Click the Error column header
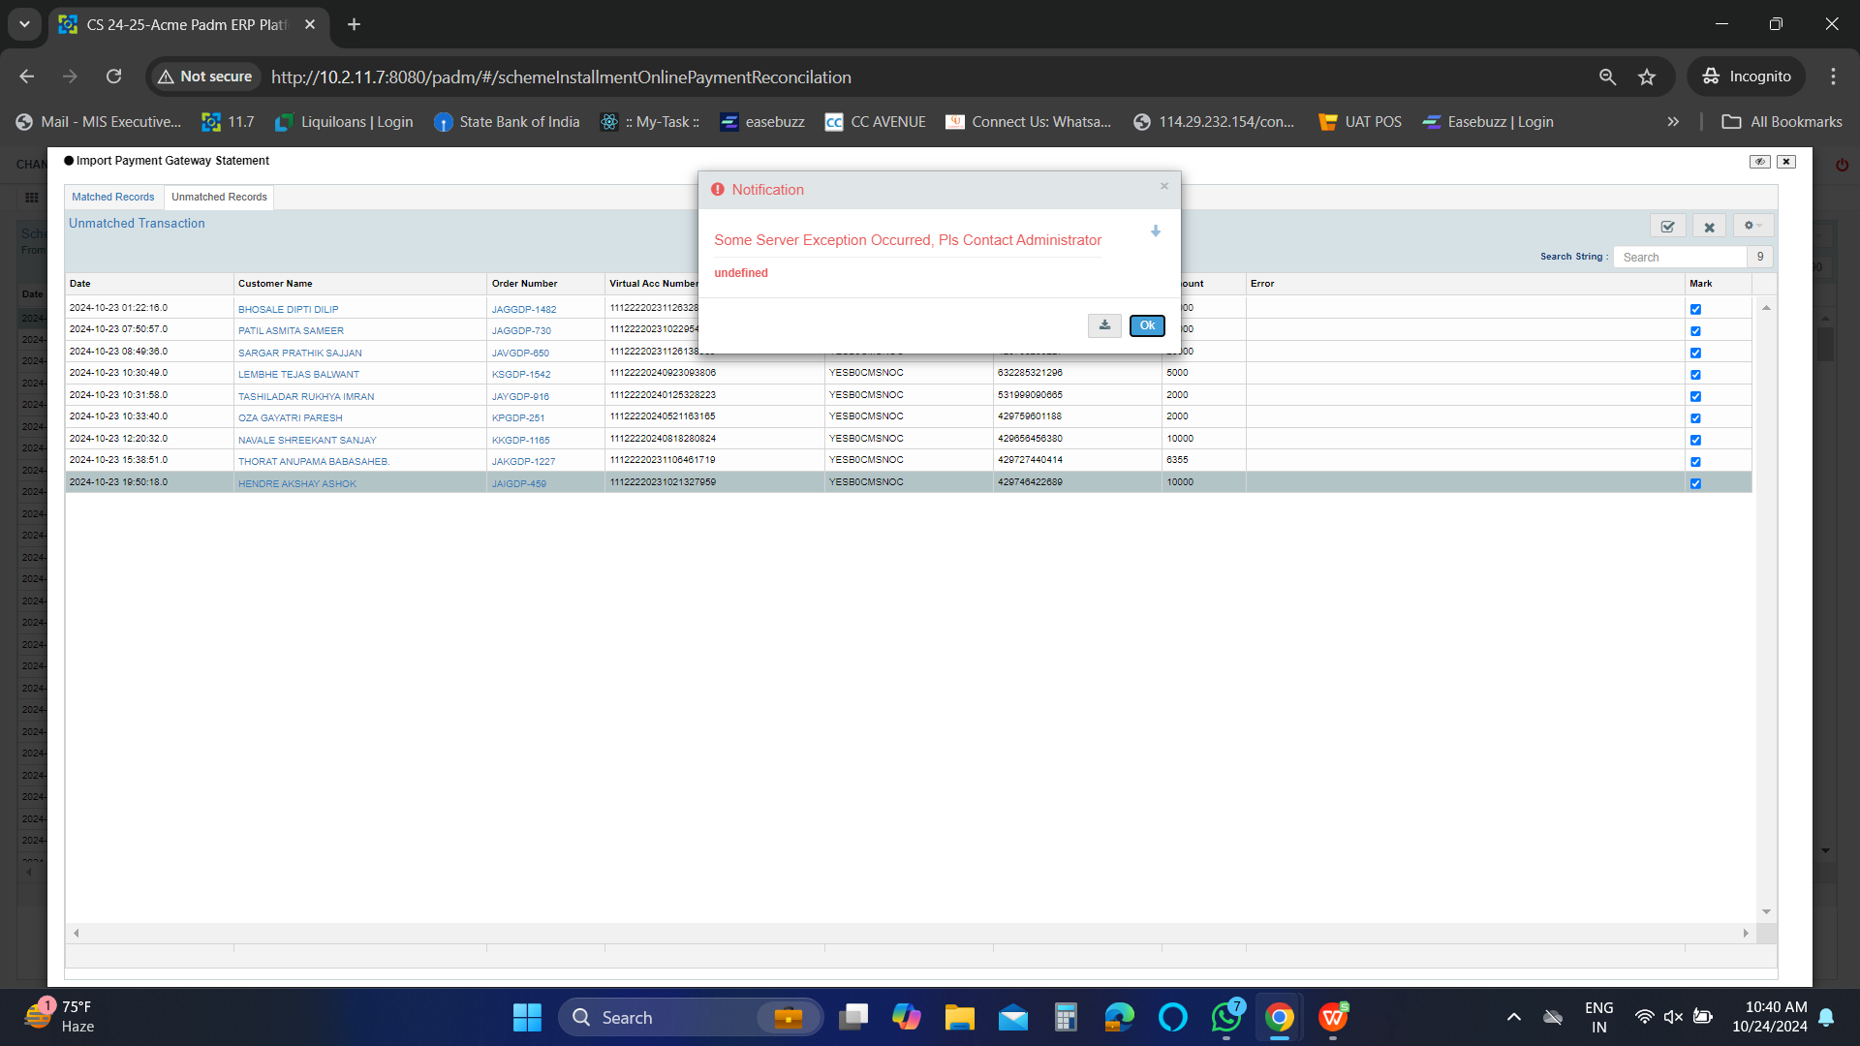Image resolution: width=1860 pixels, height=1046 pixels. tap(1465, 284)
